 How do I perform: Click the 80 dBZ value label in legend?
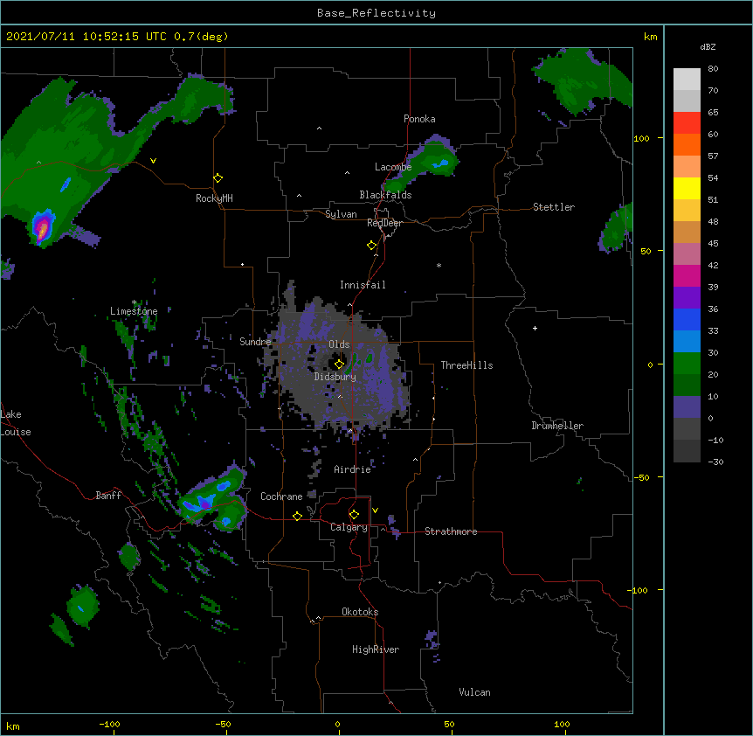(x=713, y=69)
